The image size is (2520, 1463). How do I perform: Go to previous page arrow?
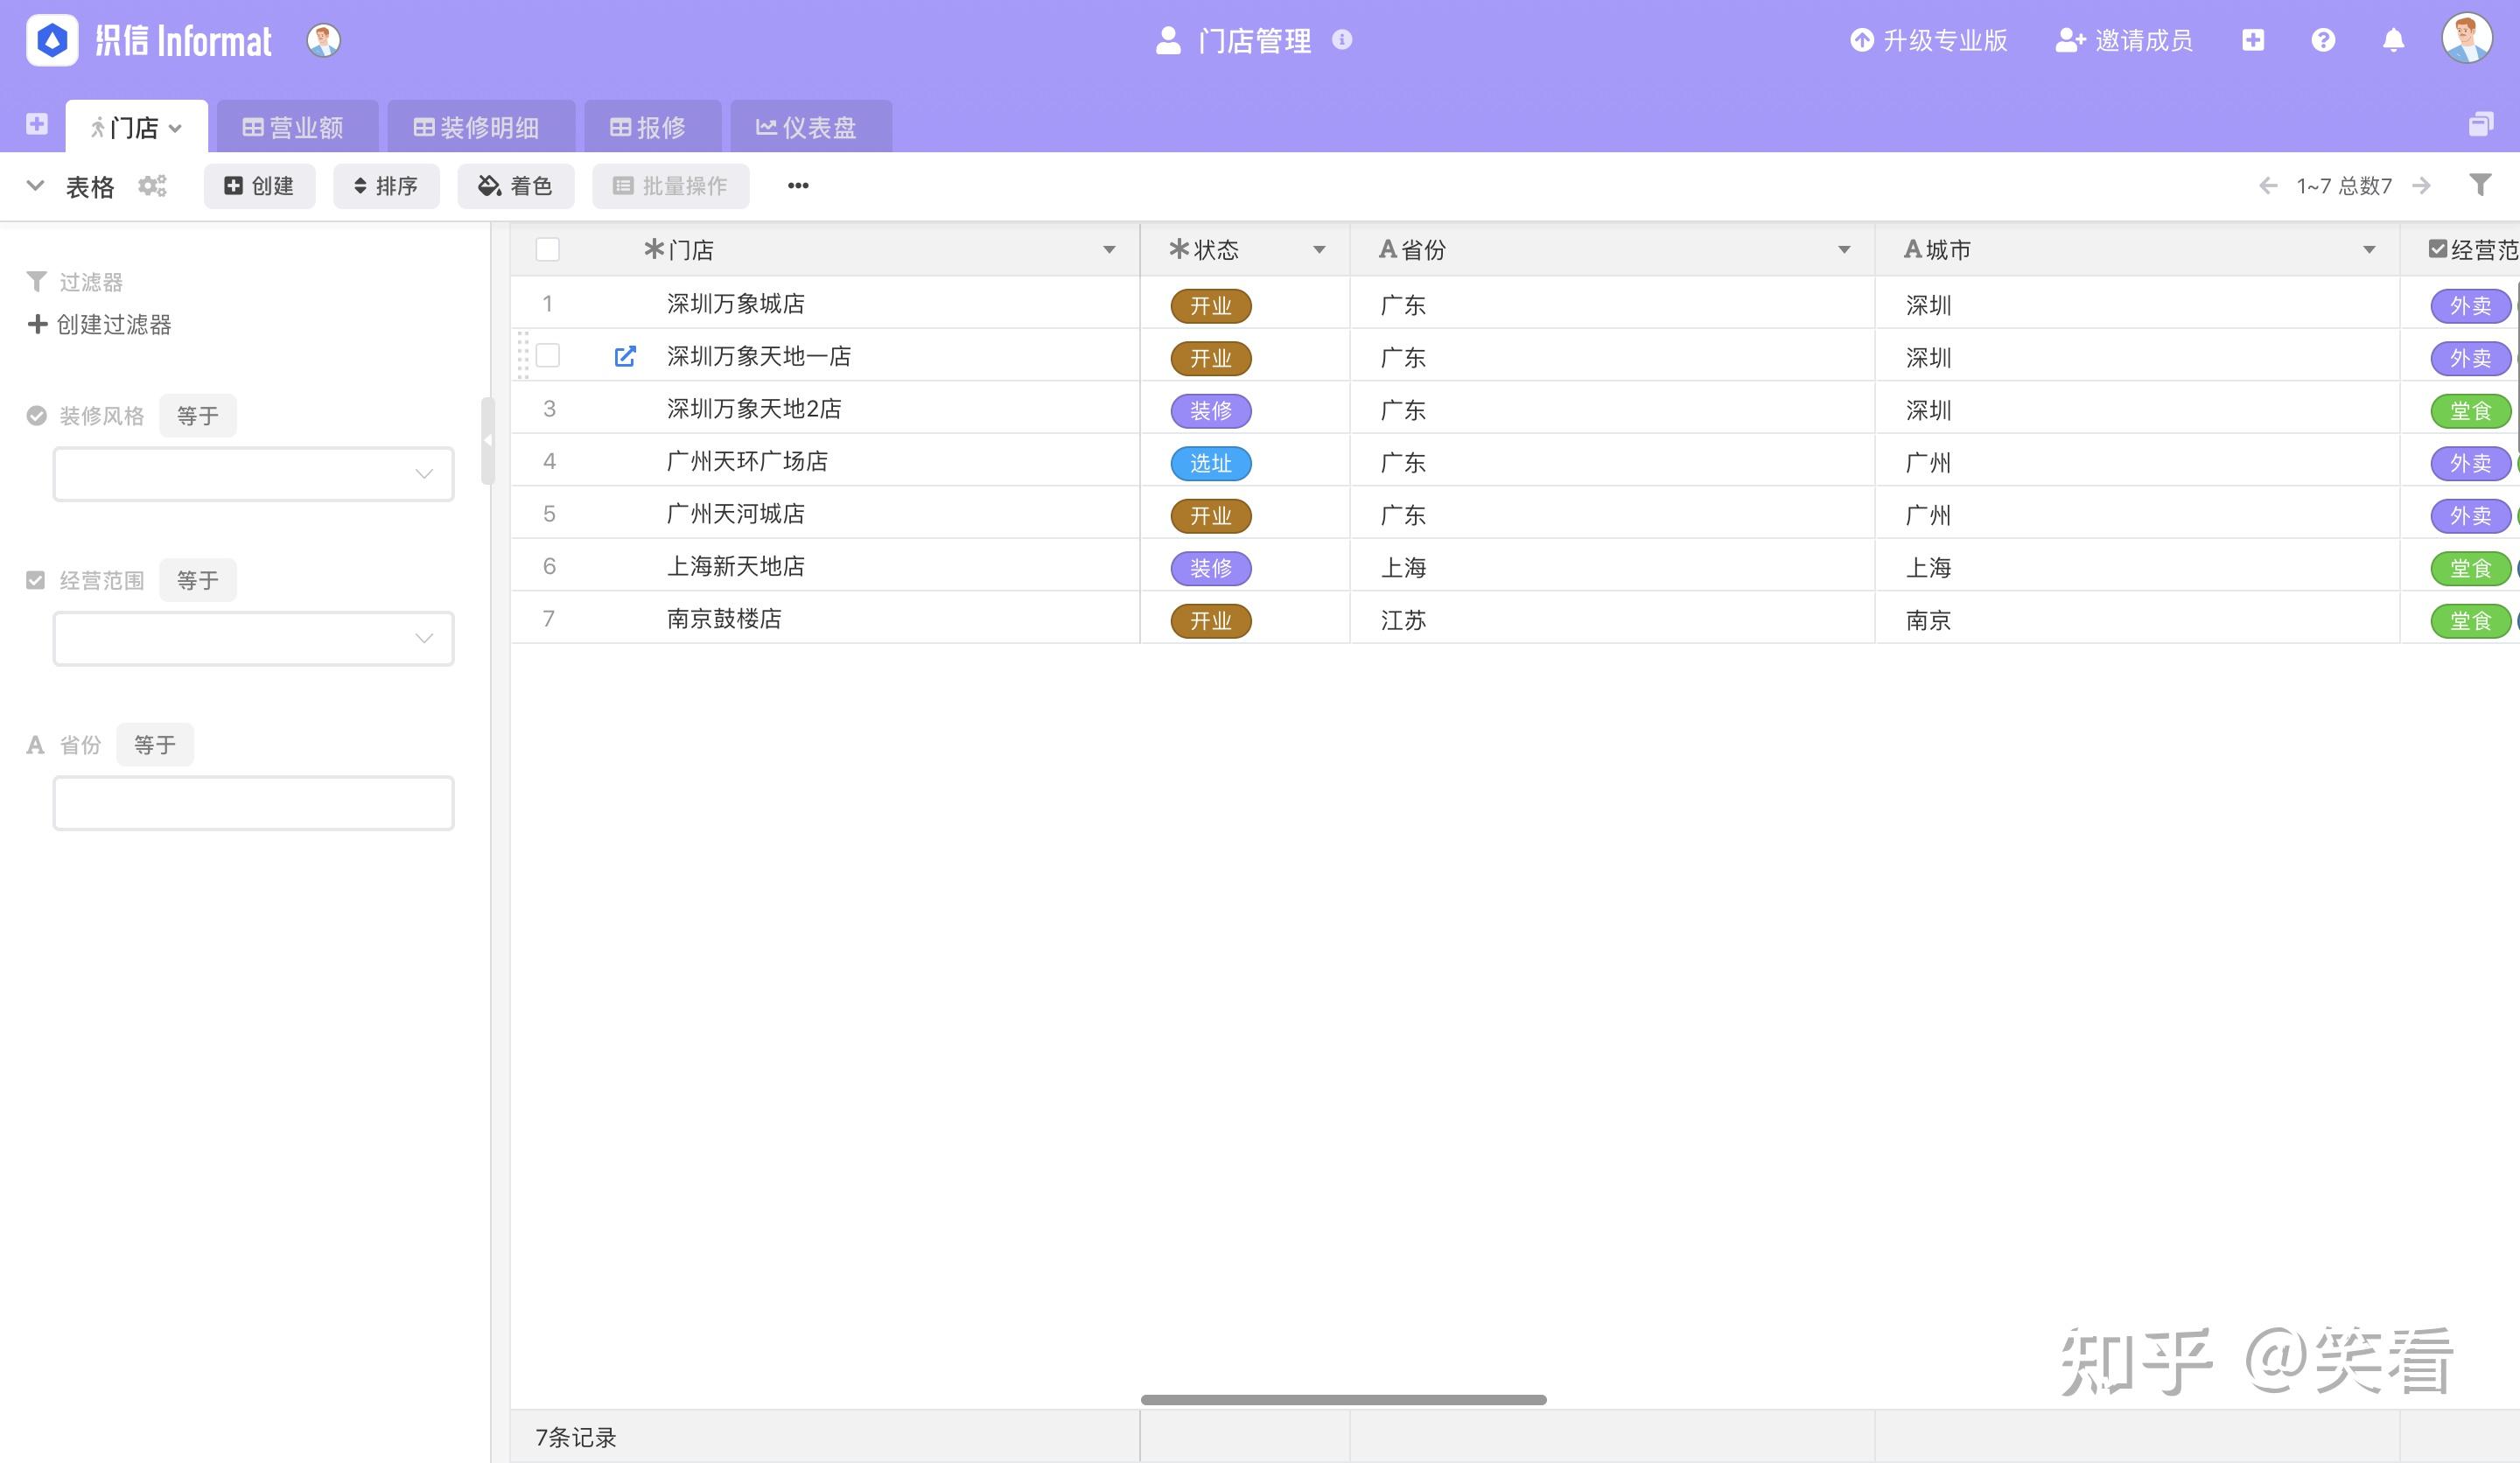tap(2268, 186)
